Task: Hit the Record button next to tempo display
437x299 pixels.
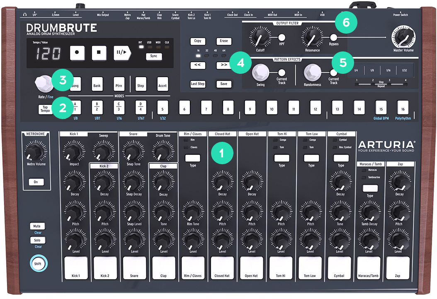Action: pos(77,53)
